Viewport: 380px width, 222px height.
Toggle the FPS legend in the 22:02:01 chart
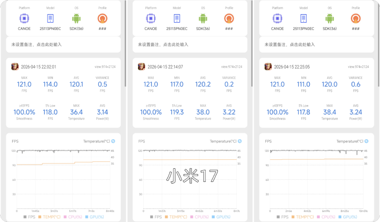click(29, 217)
